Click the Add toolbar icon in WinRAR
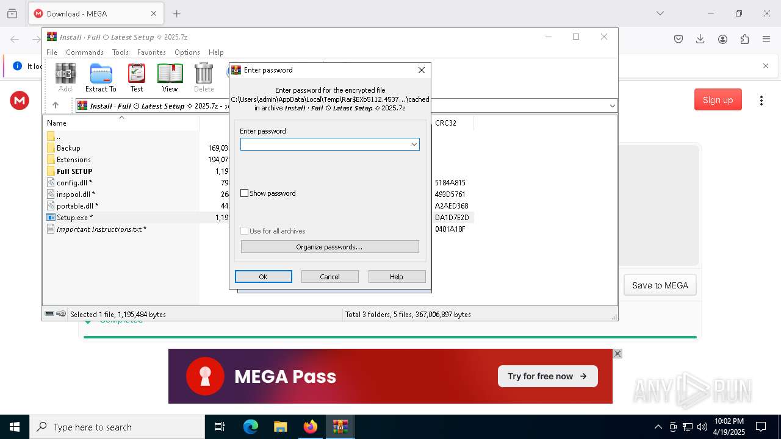Image resolution: width=781 pixels, height=439 pixels. point(65,77)
